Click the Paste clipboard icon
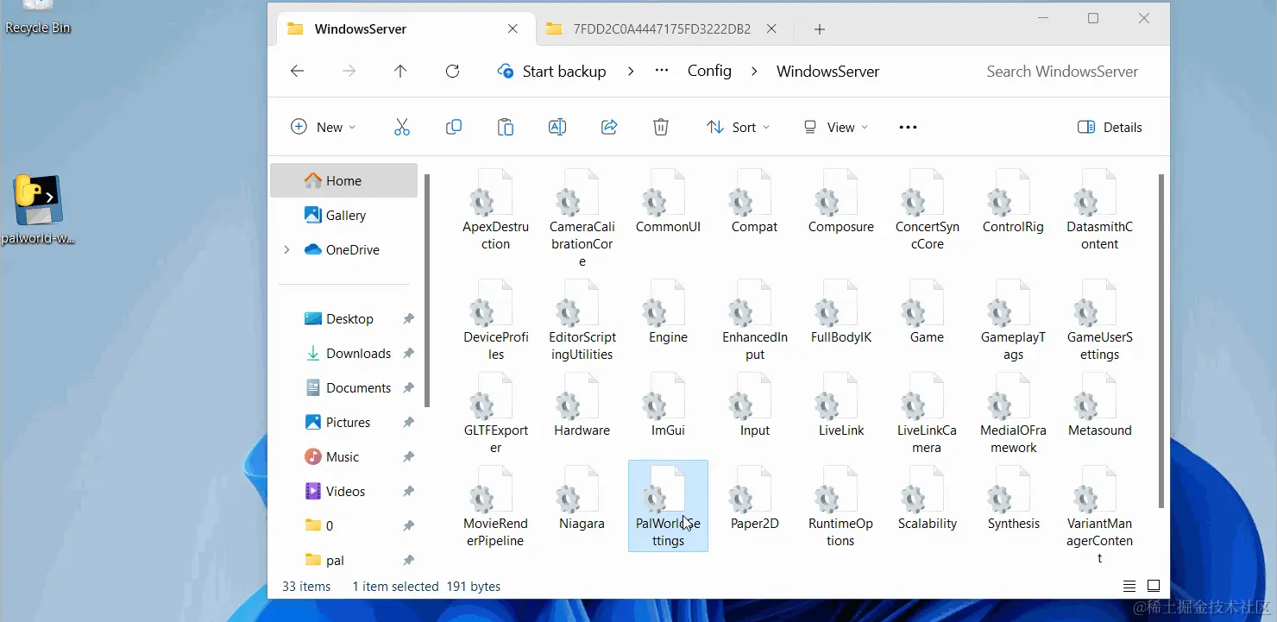This screenshot has height=622, width=1277. coord(506,127)
